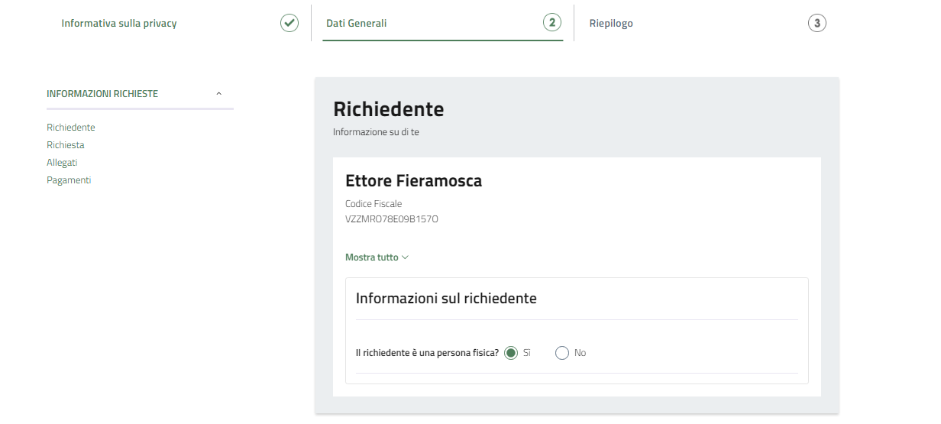Screen dimensions: 941x424
Task: Click the Informazioni sul richiedente heading
Action: tap(446, 299)
